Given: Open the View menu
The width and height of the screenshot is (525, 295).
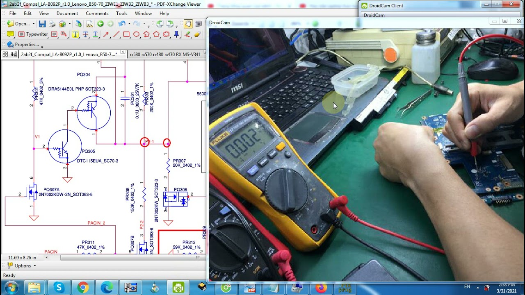Looking at the screenshot, I should [44, 13].
